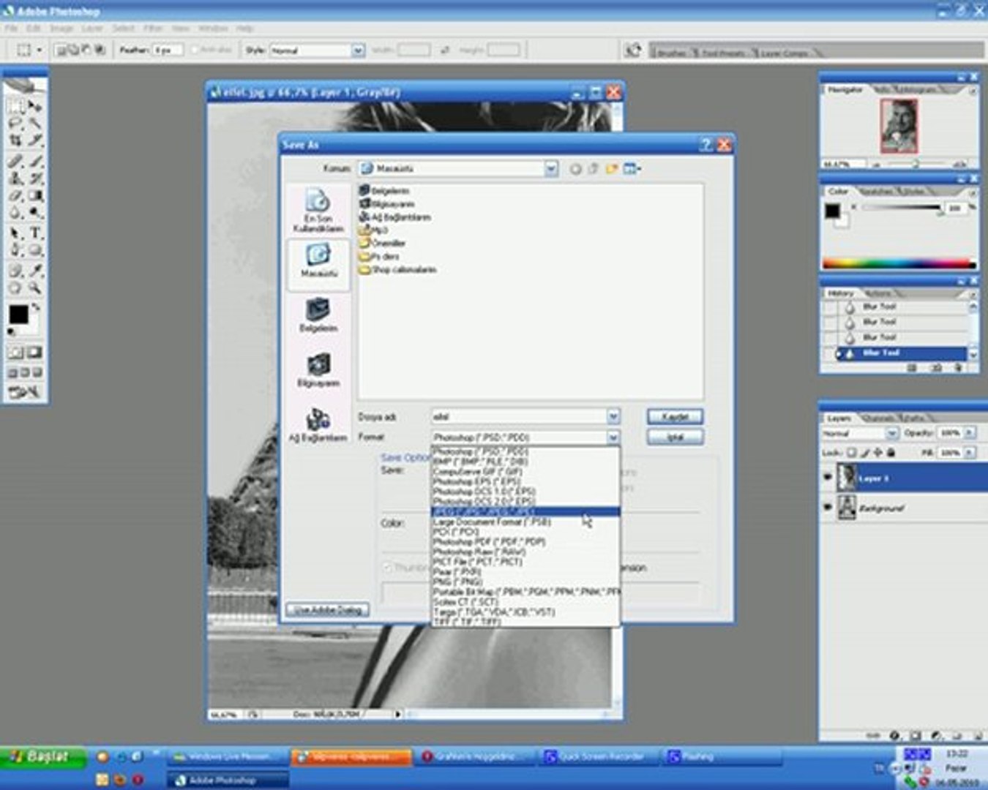Open Belgelerim in the places sidebar
988x790 pixels.
318,315
